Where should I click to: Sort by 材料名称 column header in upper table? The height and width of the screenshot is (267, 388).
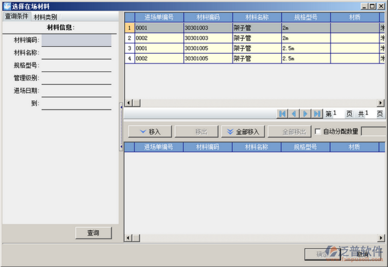pyautogui.click(x=257, y=17)
